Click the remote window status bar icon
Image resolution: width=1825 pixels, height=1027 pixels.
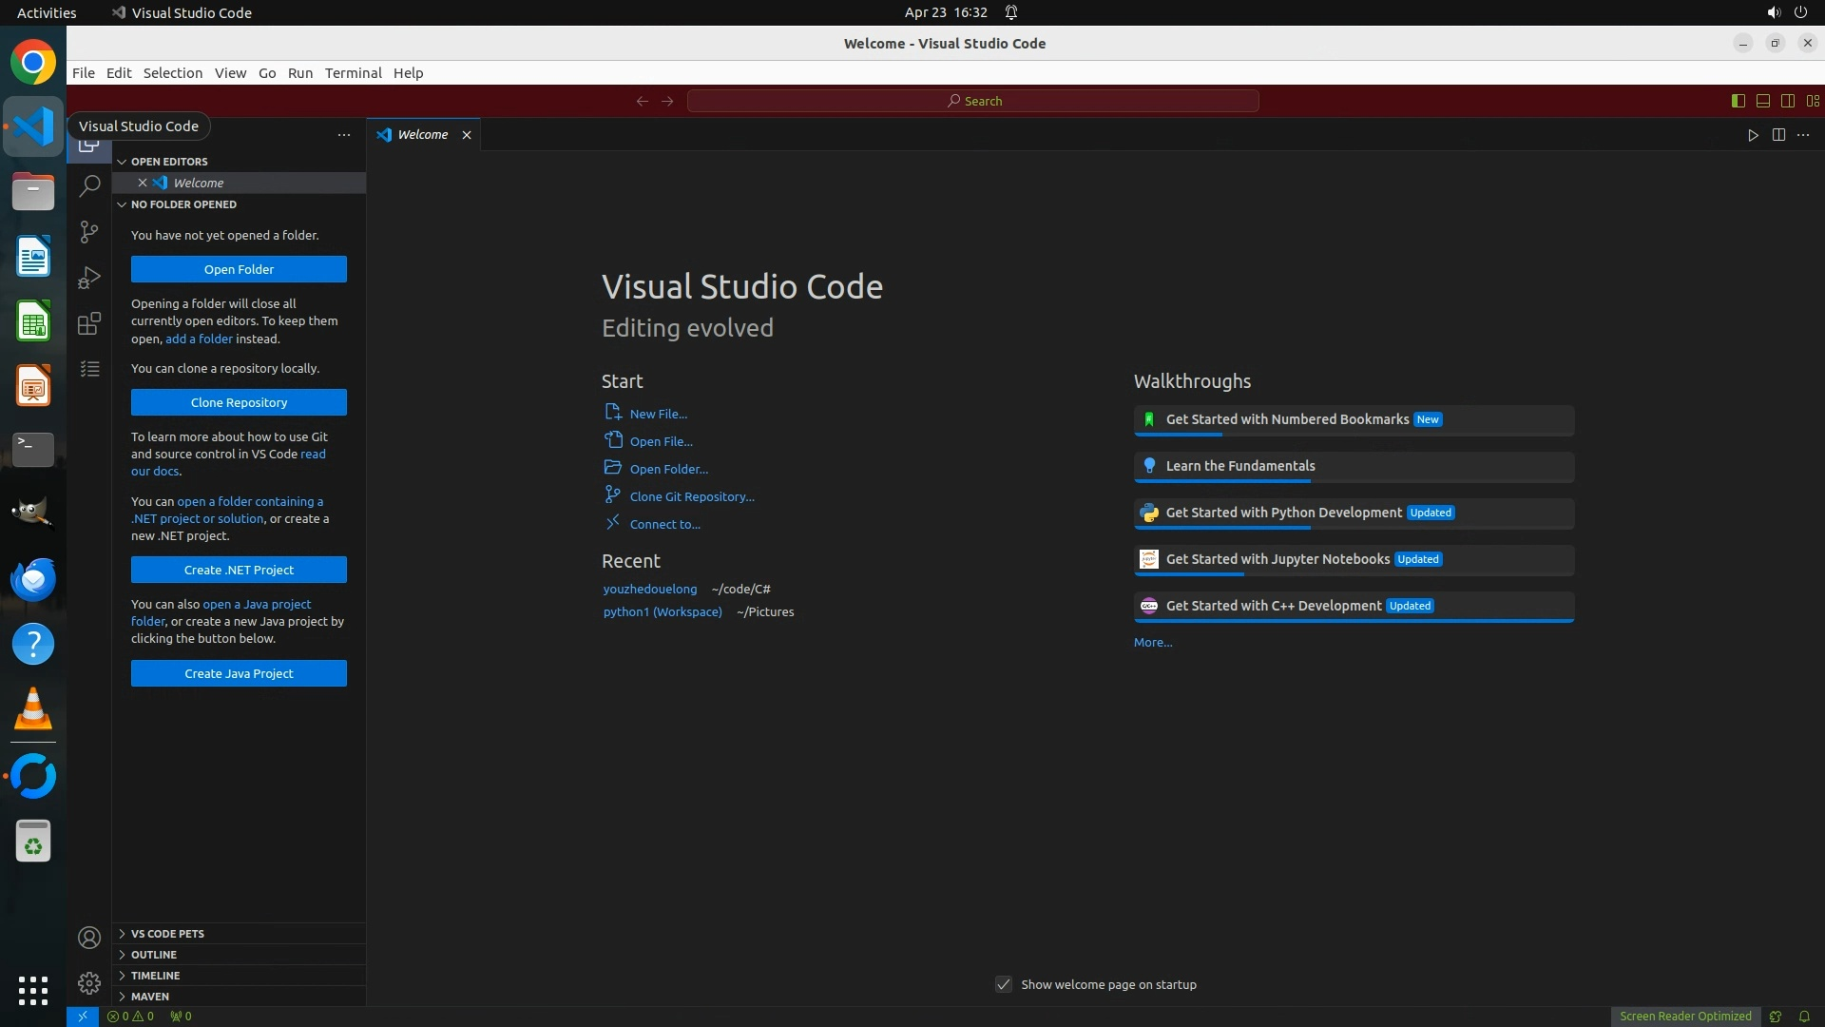pyautogui.click(x=83, y=1016)
